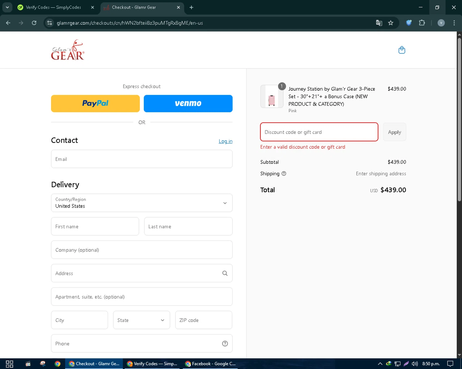Viewport: 462px width, 369px height.
Task: Go forward in browser history
Action: [x=21, y=23]
